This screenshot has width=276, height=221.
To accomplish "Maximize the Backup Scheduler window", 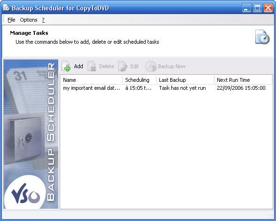I will click(x=257, y=8).
